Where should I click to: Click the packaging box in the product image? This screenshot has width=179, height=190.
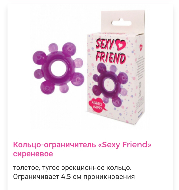click(116, 68)
